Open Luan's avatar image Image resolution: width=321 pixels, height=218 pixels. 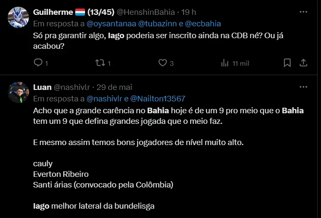(x=18, y=92)
